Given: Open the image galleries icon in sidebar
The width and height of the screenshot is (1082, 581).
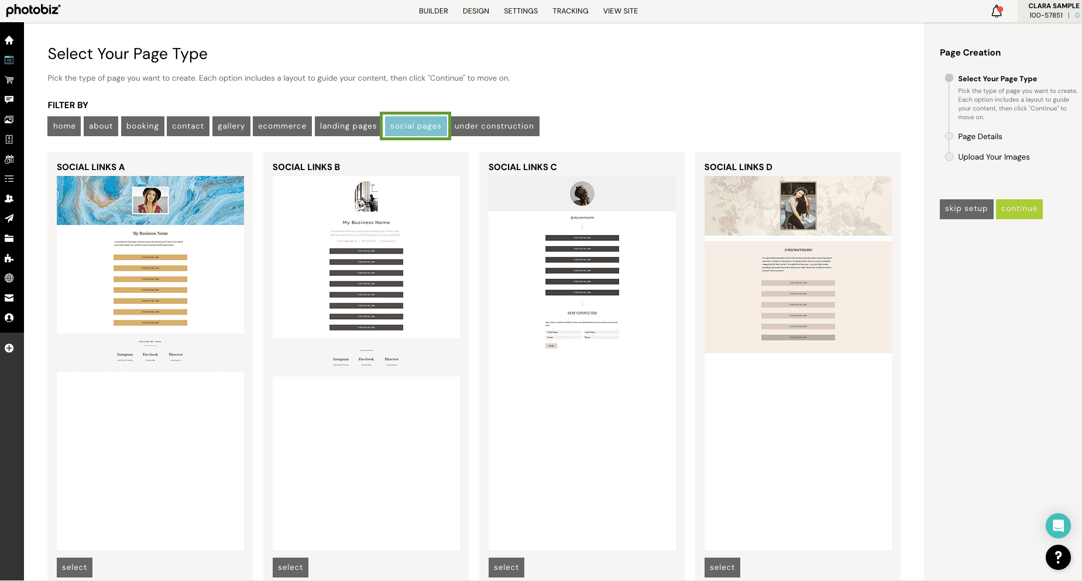Looking at the screenshot, I should [x=9, y=120].
